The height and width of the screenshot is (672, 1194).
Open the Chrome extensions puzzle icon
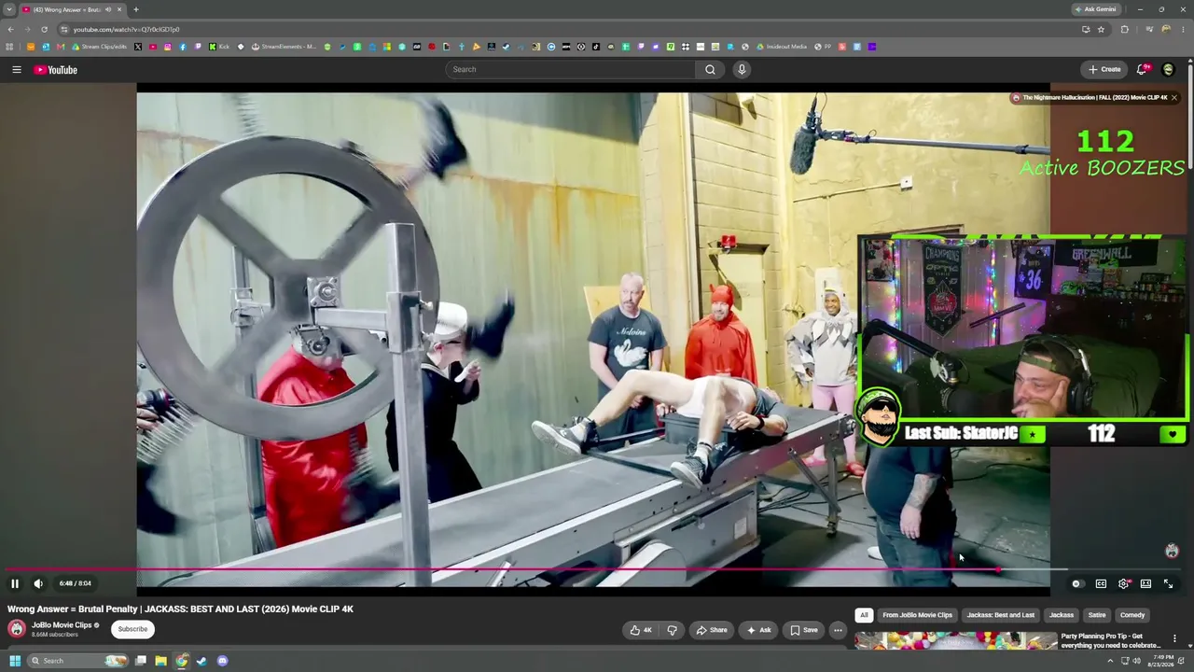click(1124, 29)
